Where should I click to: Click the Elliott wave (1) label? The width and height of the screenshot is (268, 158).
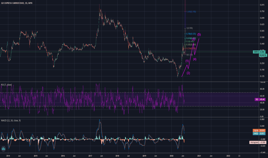[187, 61]
